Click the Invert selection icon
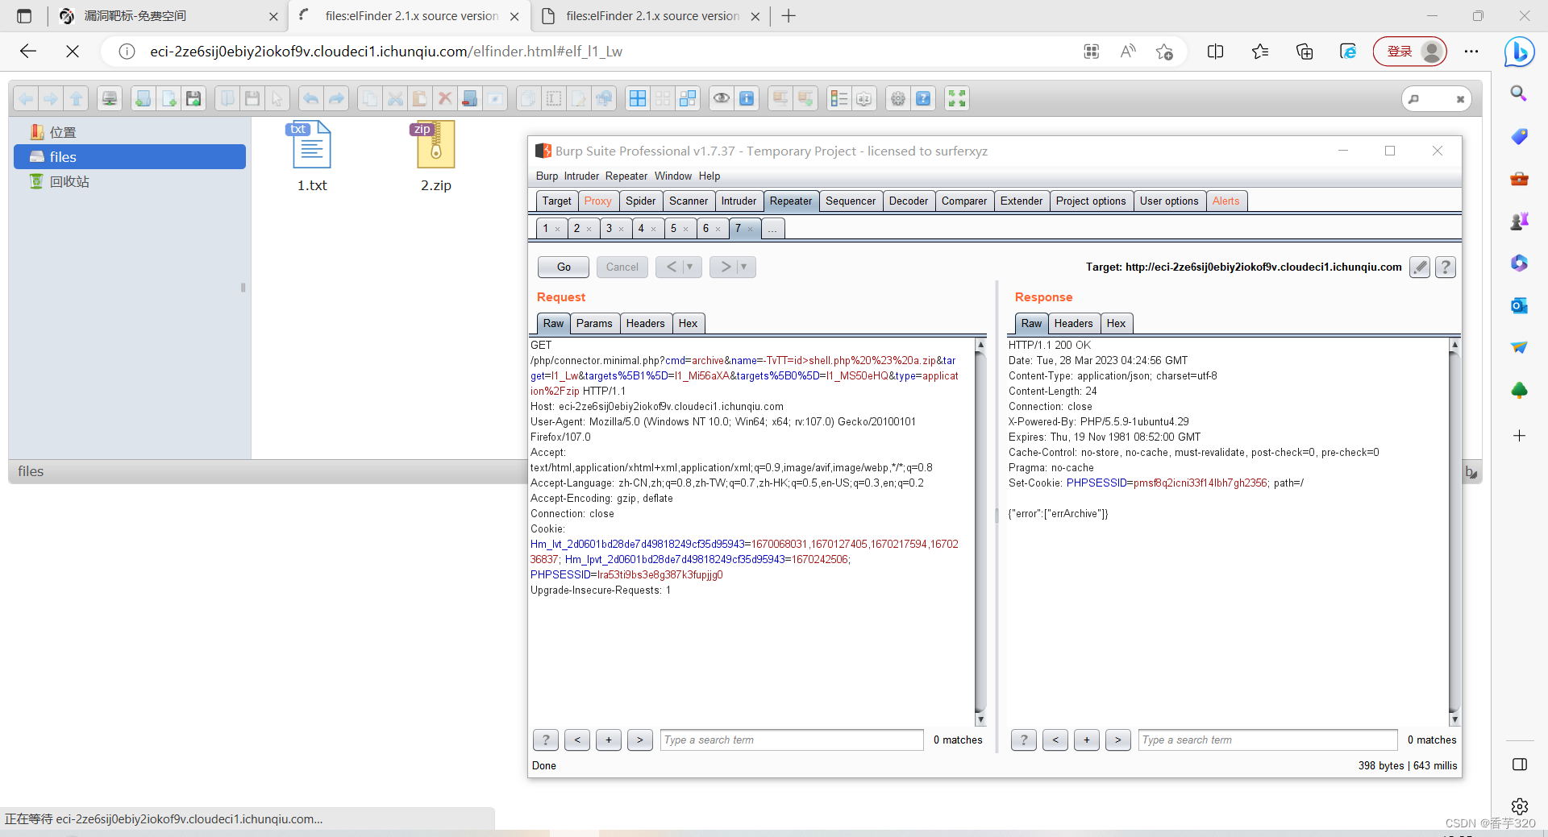The width and height of the screenshot is (1548, 837). click(688, 98)
